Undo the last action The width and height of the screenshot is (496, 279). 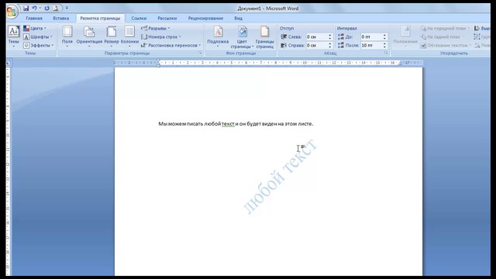[34, 9]
